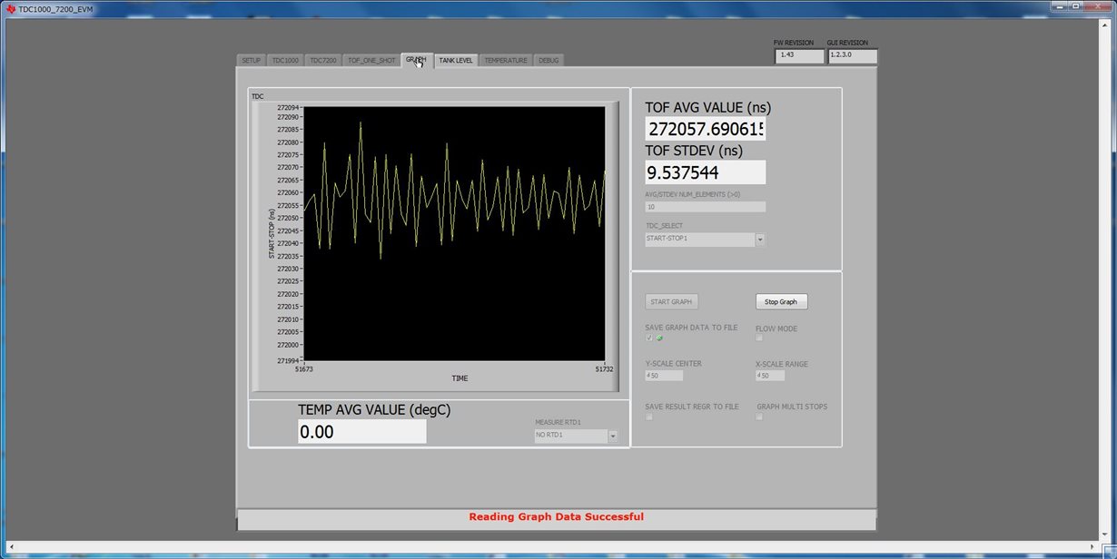
Task: Click the FW REVISION field showing 1.43
Action: (799, 55)
